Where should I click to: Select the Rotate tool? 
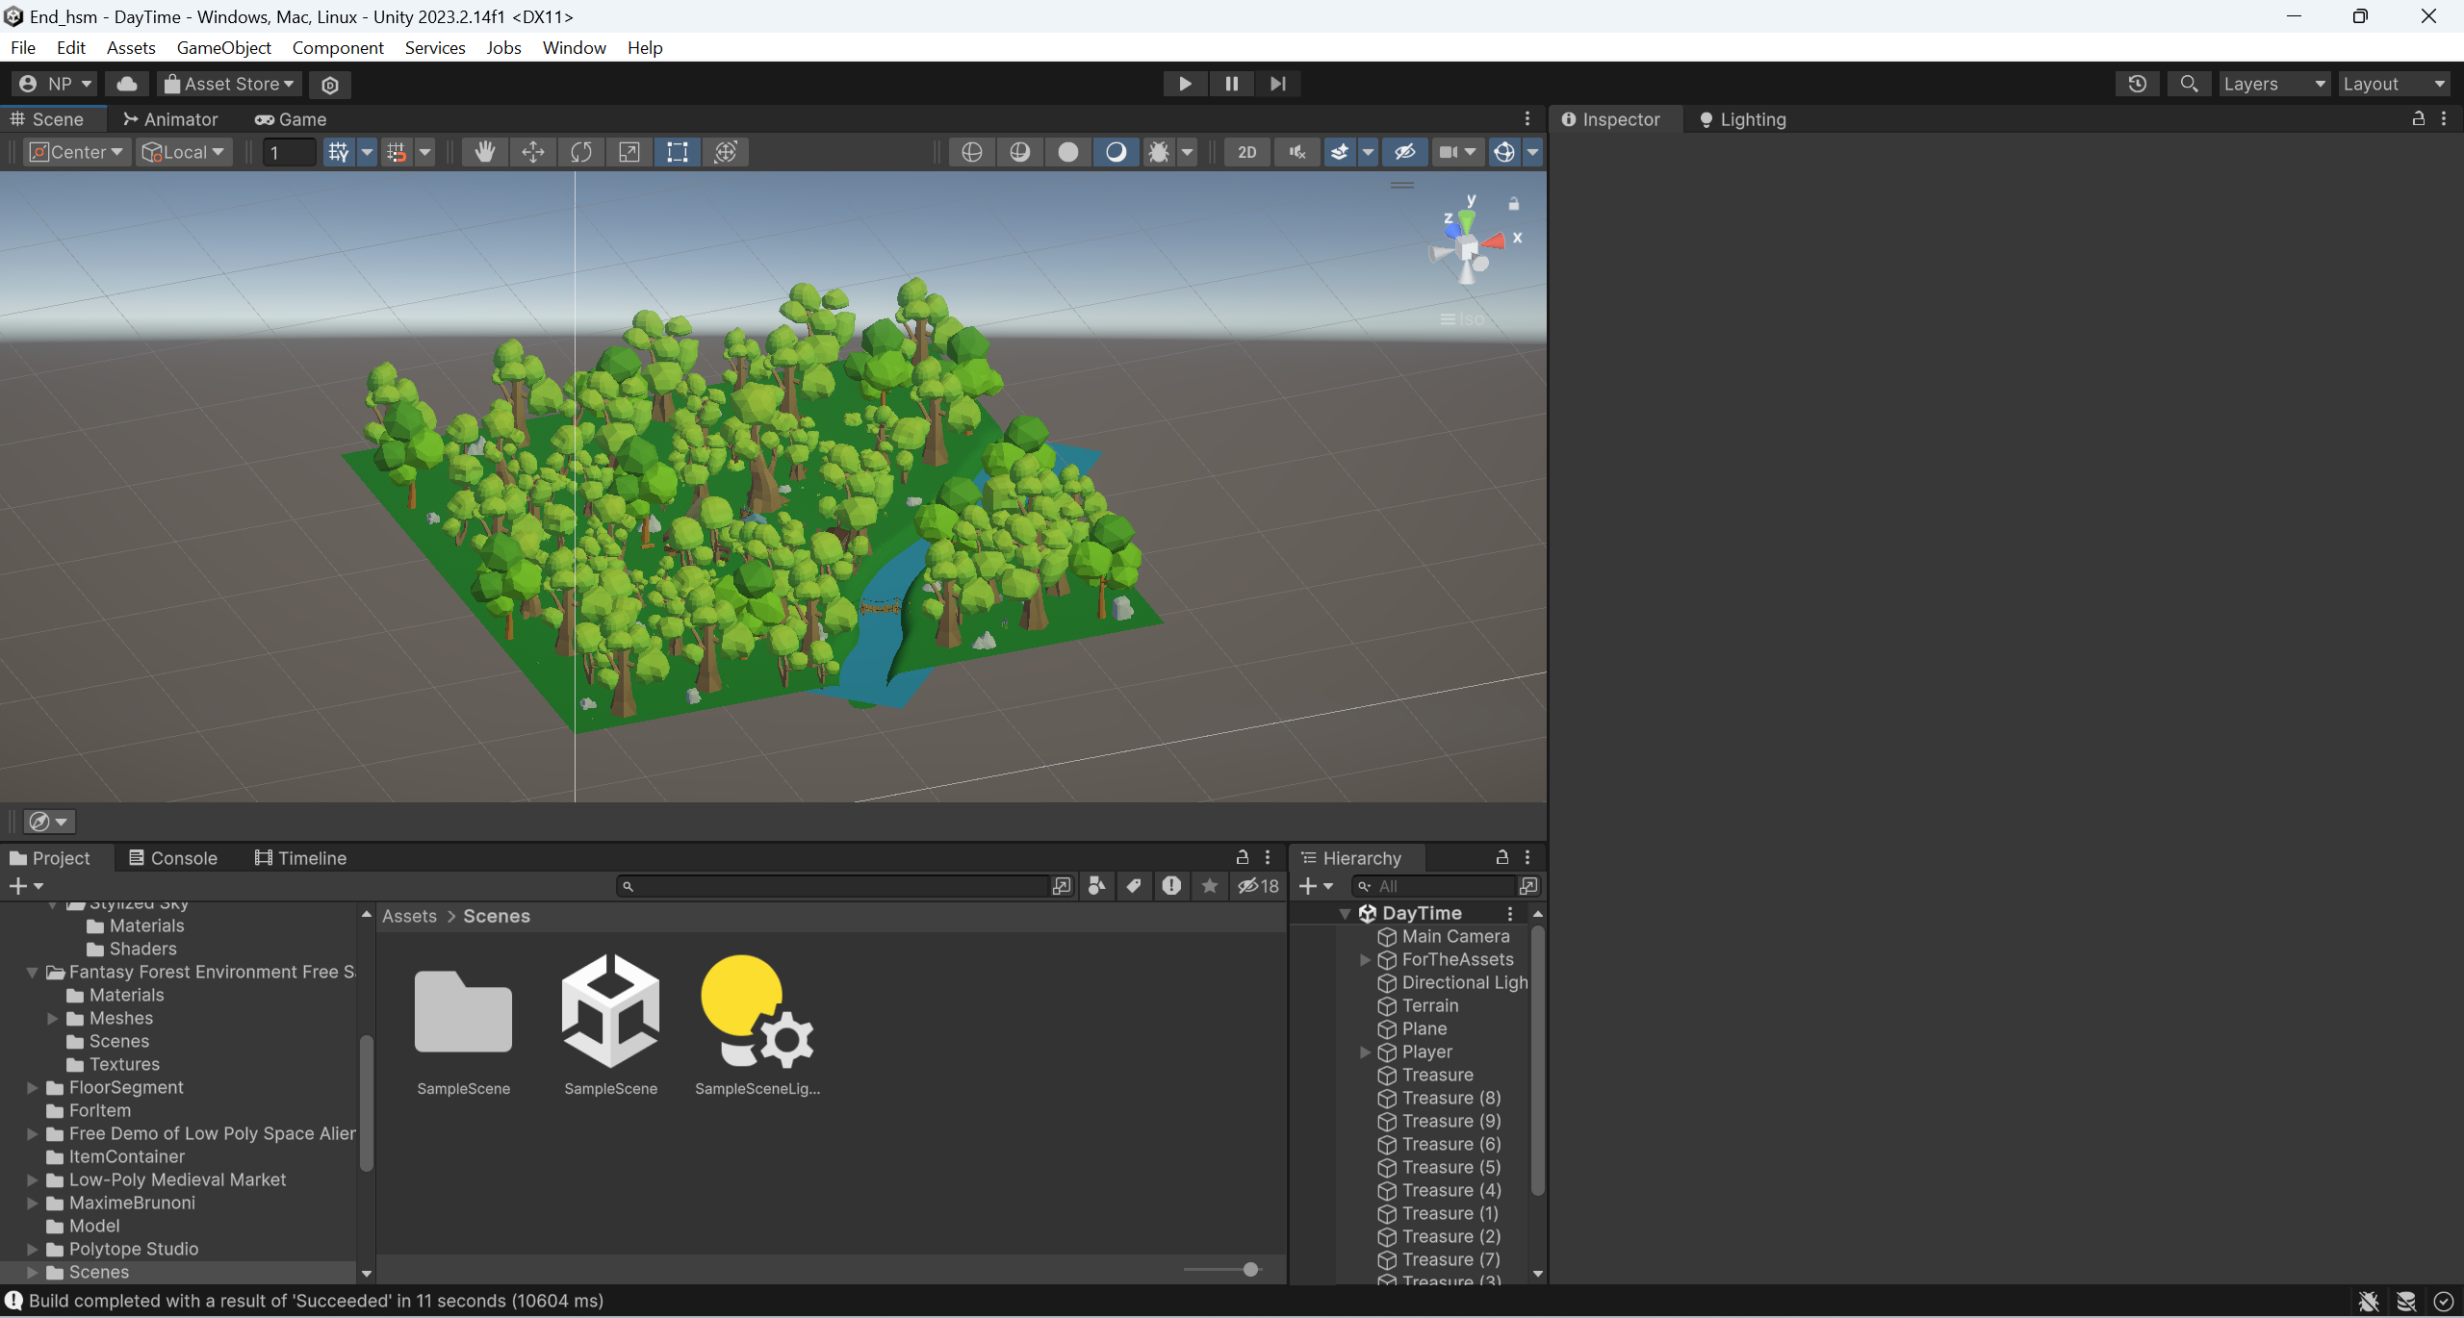[580, 152]
